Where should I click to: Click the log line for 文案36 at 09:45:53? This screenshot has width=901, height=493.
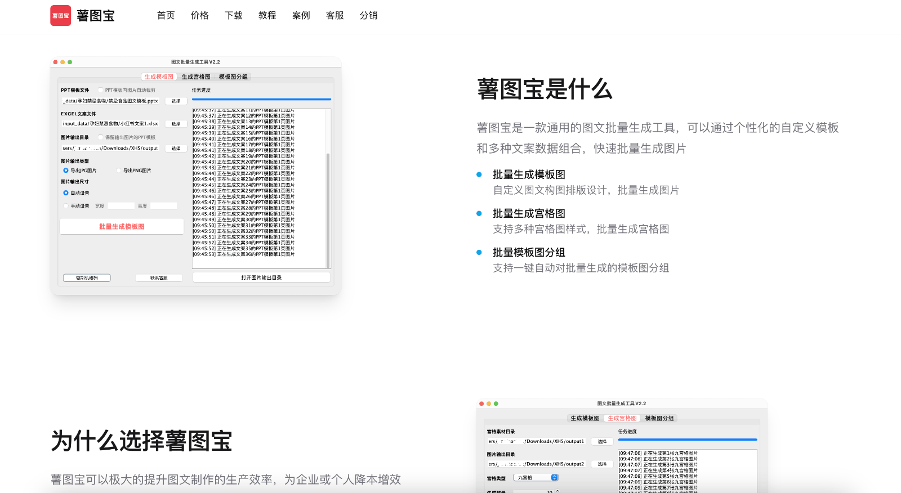pyautogui.click(x=243, y=254)
